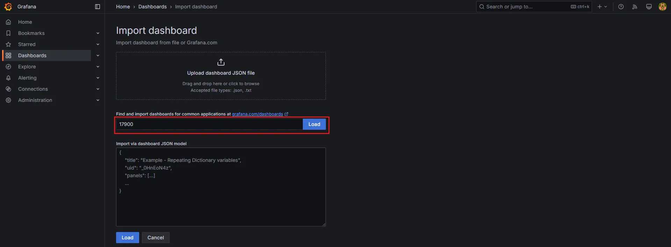Expand the Alerting section chevron
Screen dimensions: 671x247
(x=98, y=78)
